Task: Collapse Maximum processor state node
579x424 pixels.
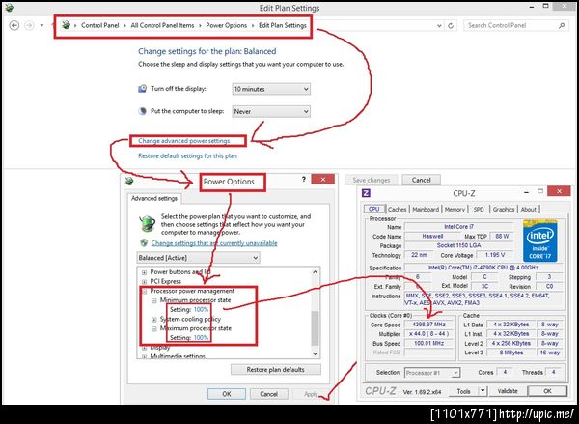Action: 154,329
